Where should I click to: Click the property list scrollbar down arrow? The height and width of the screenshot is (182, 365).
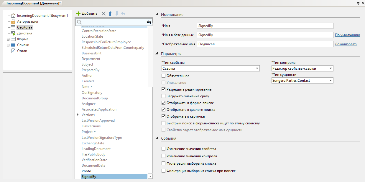(x=150, y=176)
